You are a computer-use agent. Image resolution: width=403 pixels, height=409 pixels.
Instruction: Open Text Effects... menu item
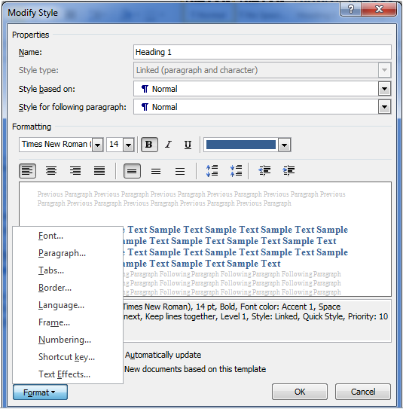point(65,374)
